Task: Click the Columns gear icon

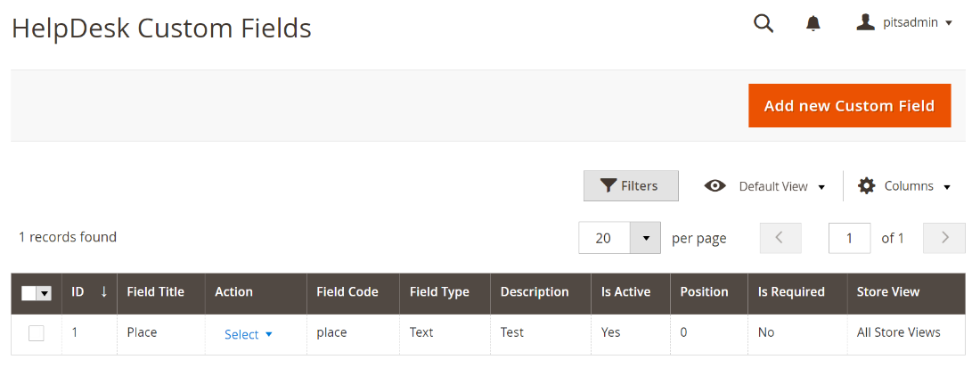Action: tap(866, 186)
